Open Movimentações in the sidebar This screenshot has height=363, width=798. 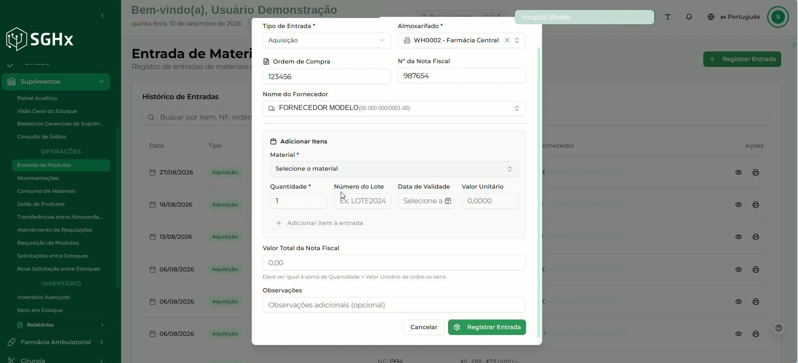click(x=38, y=178)
